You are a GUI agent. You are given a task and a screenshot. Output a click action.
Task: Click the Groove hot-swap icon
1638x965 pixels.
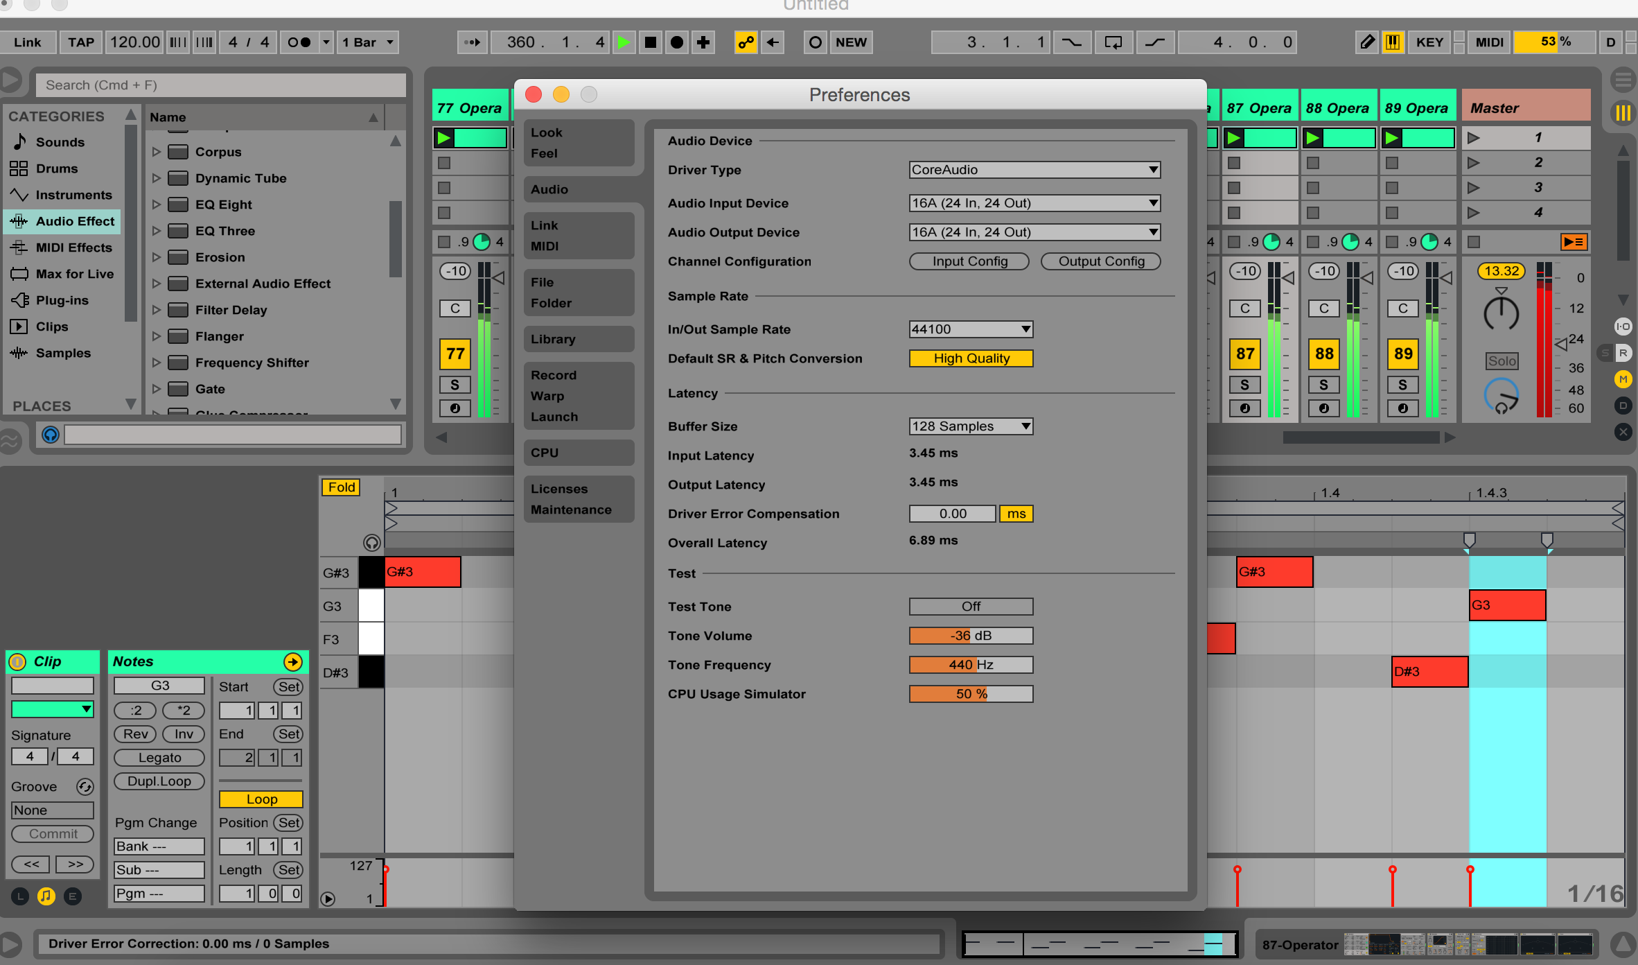point(85,786)
